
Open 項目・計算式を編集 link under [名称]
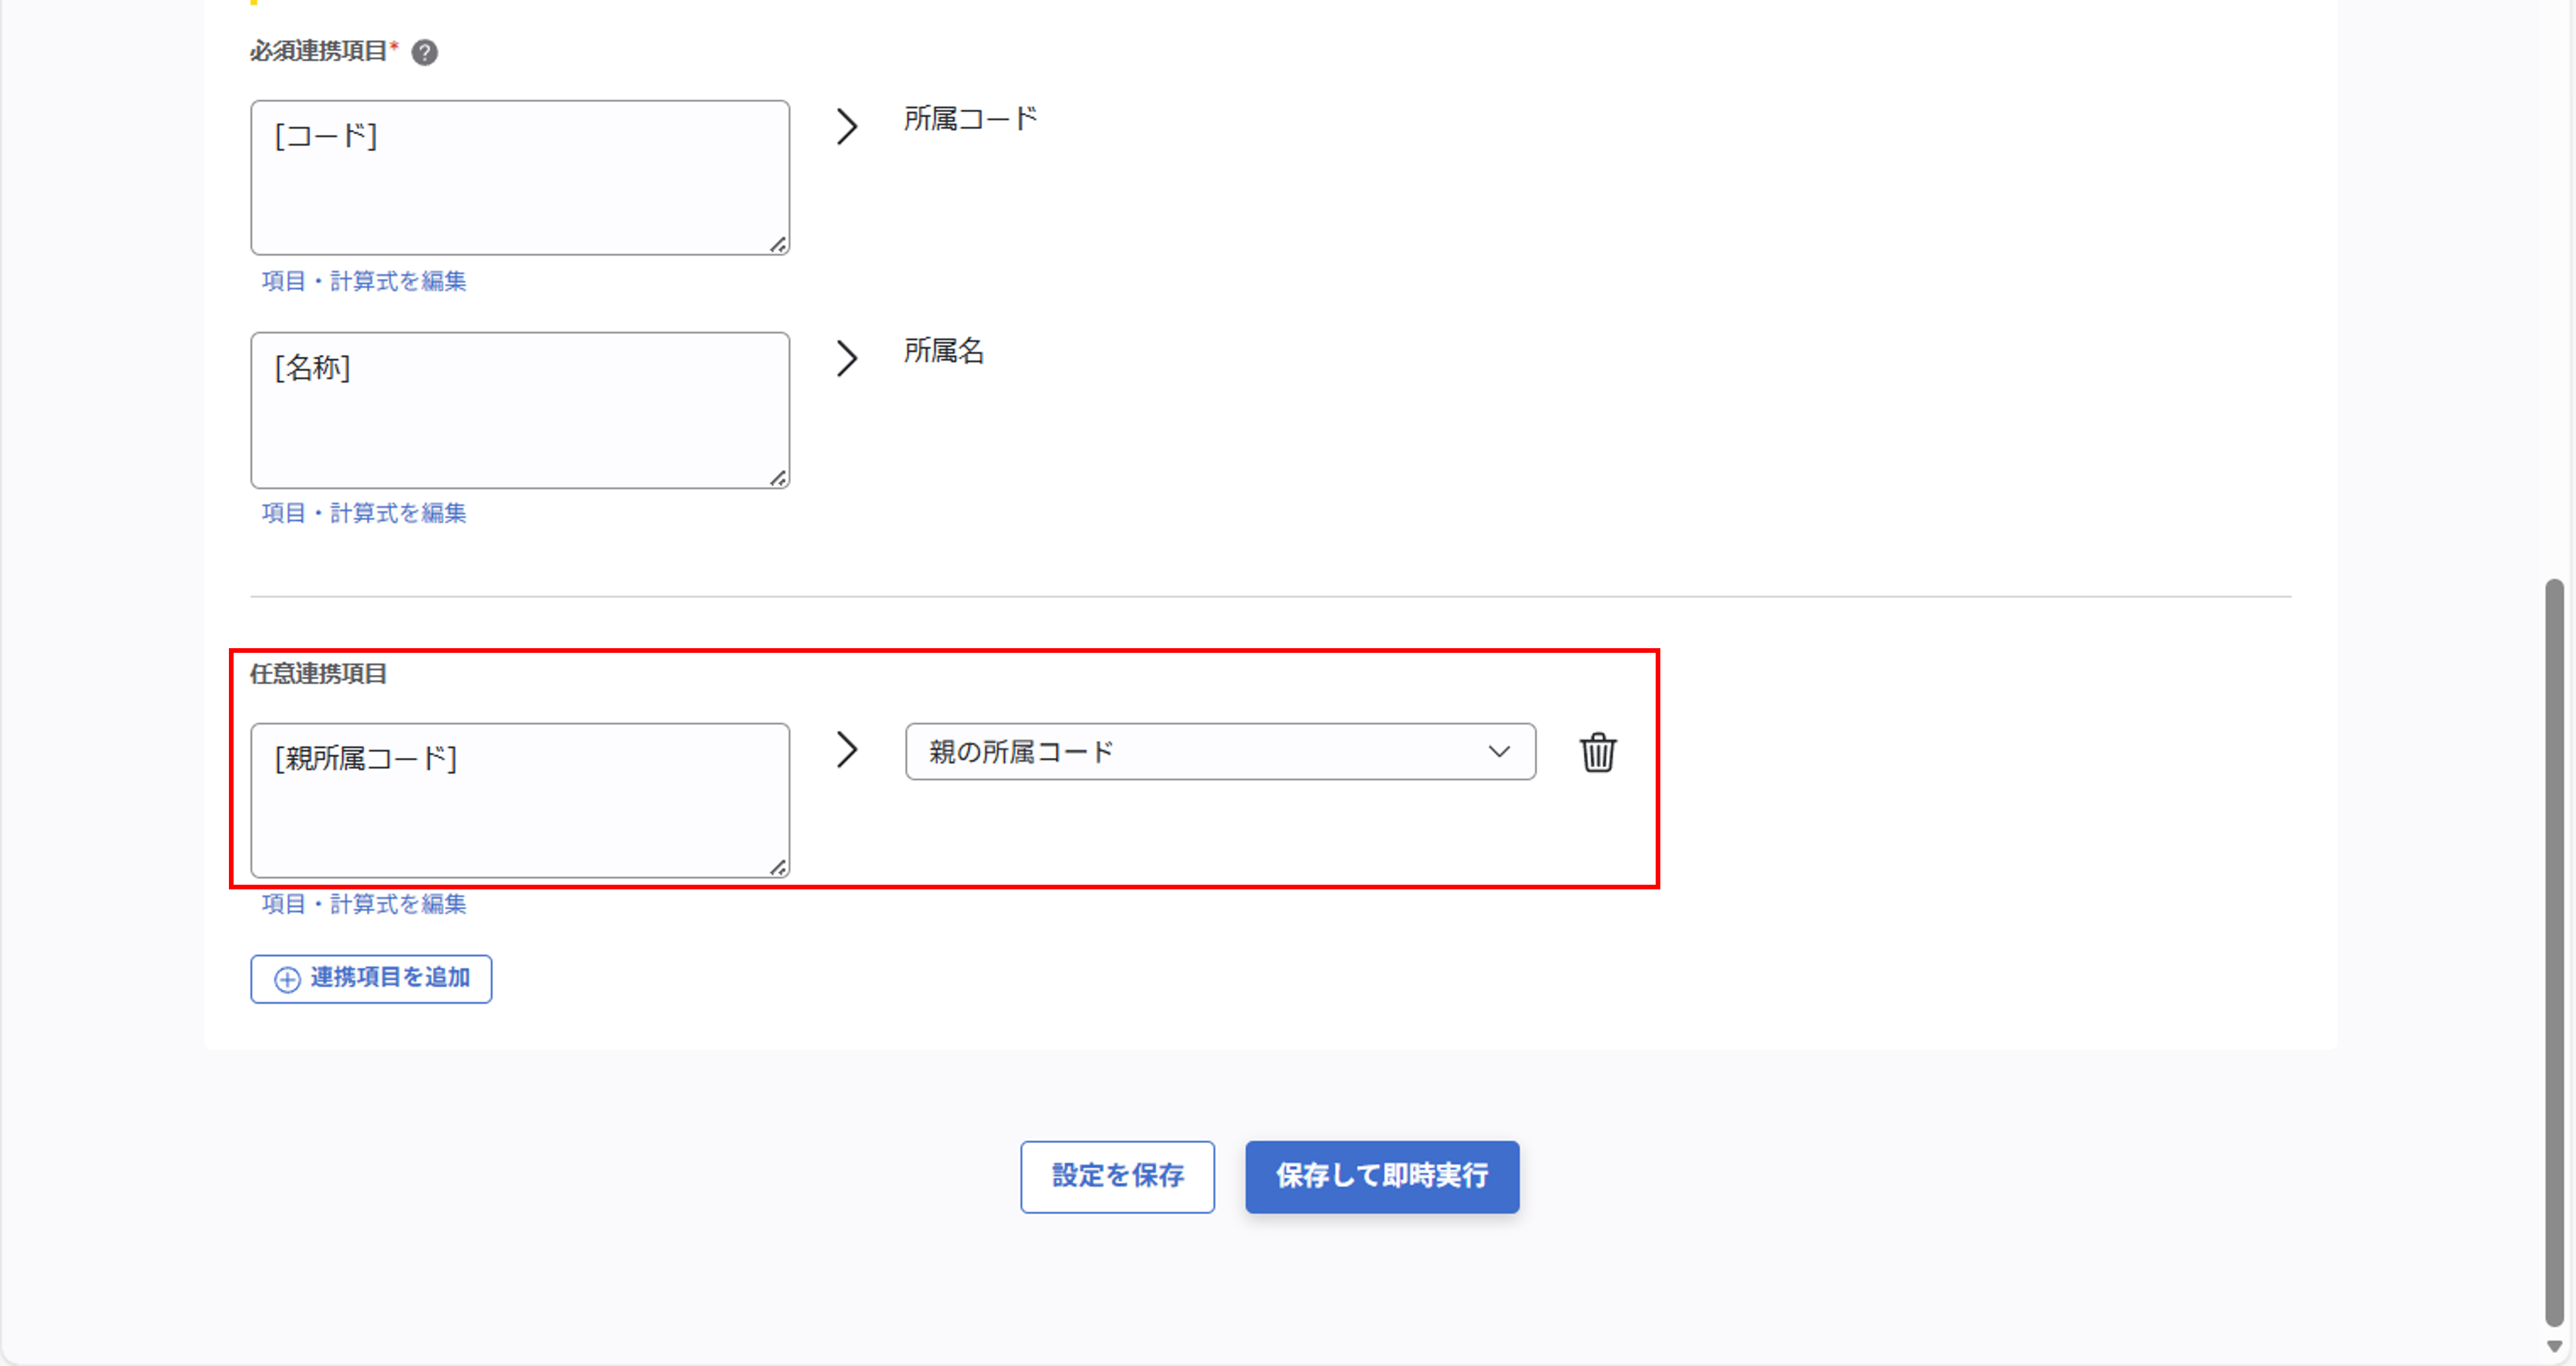tap(364, 513)
